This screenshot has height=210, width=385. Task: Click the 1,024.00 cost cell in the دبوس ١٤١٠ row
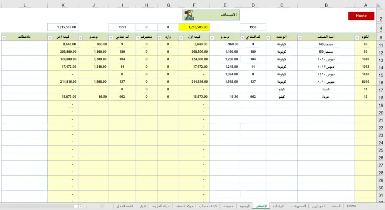coord(225,74)
